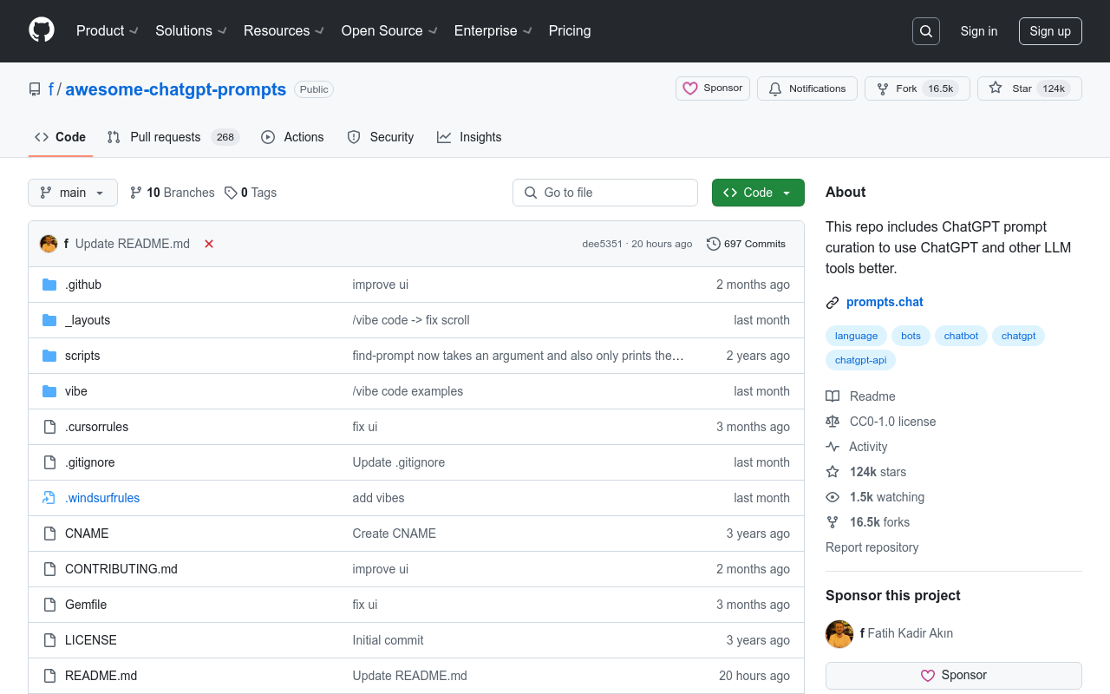This screenshot has height=694, width=1110.
Task: Click the red failed-status X icon
Action: [209, 244]
